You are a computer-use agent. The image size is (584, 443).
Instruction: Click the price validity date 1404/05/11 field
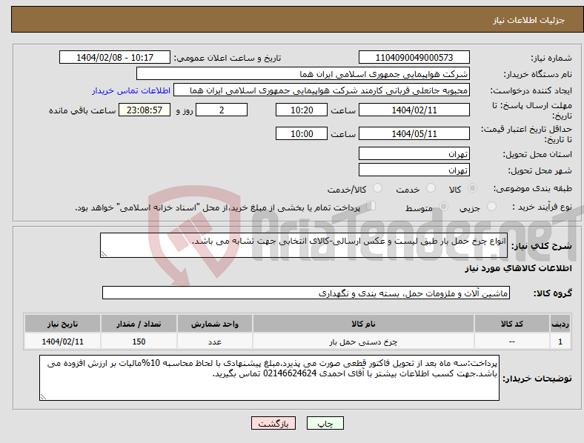(x=414, y=133)
